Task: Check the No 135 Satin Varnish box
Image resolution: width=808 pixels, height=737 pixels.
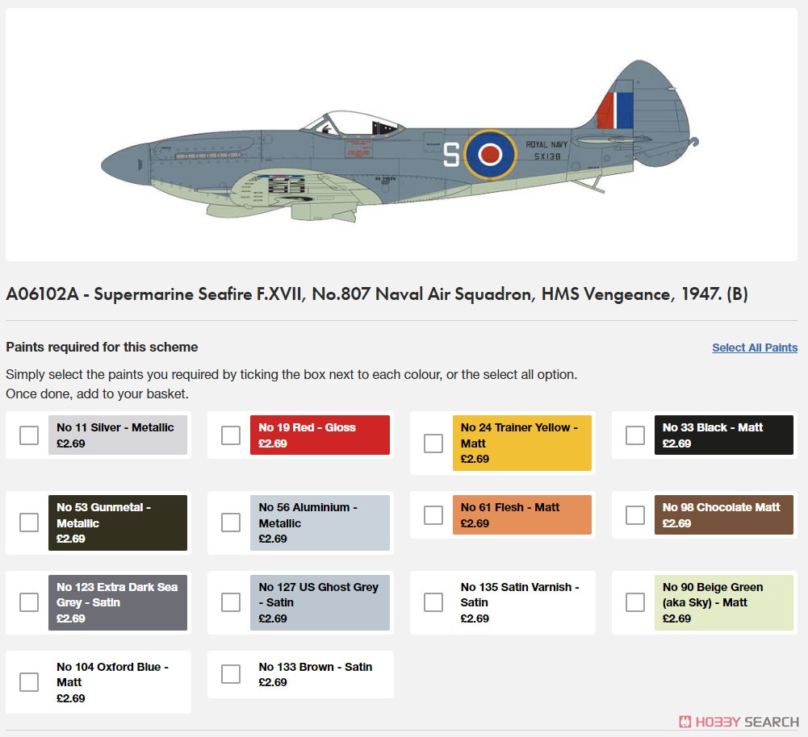Action: click(x=433, y=602)
